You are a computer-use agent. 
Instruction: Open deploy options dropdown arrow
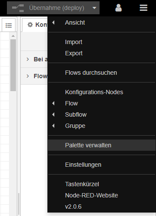(94, 8)
